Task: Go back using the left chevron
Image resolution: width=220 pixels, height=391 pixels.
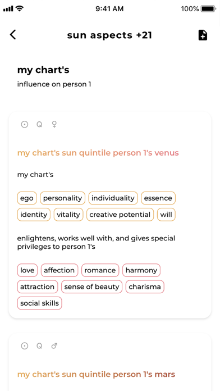Action: [x=13, y=35]
